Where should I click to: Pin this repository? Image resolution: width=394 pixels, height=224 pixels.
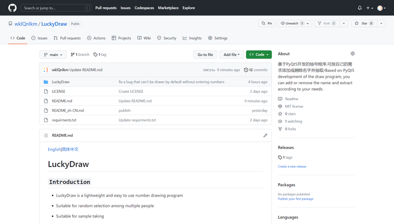[x=266, y=24]
